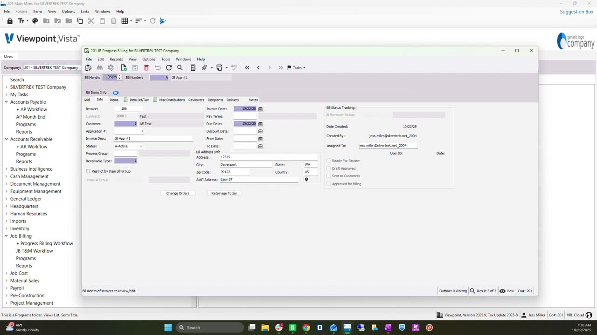Click the refresh icon in main toolbar

[153, 21]
